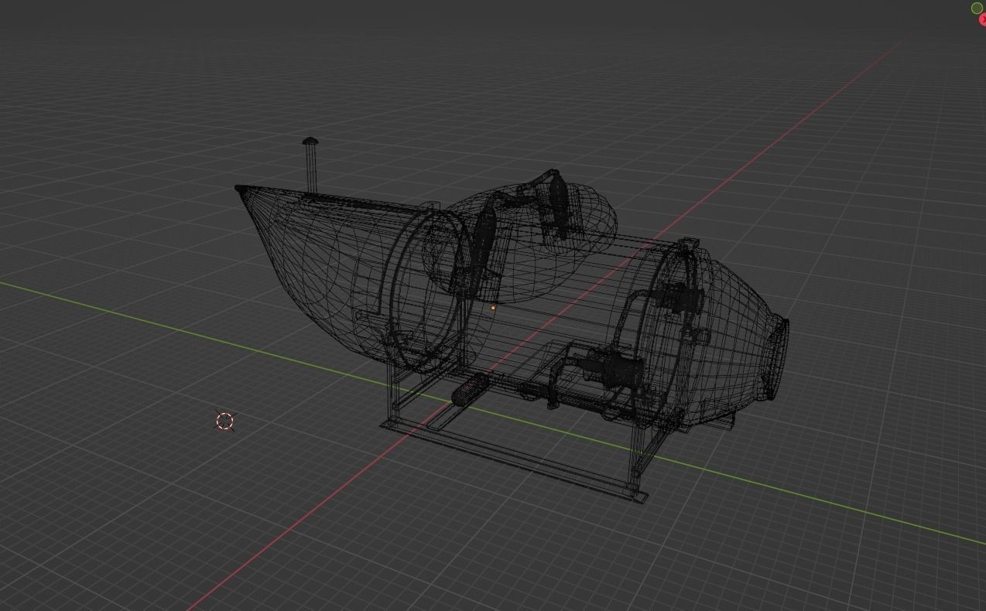Click the green Y-axis circle on navigation gizmo
Image resolution: width=986 pixels, height=611 pixels.
(x=977, y=8)
